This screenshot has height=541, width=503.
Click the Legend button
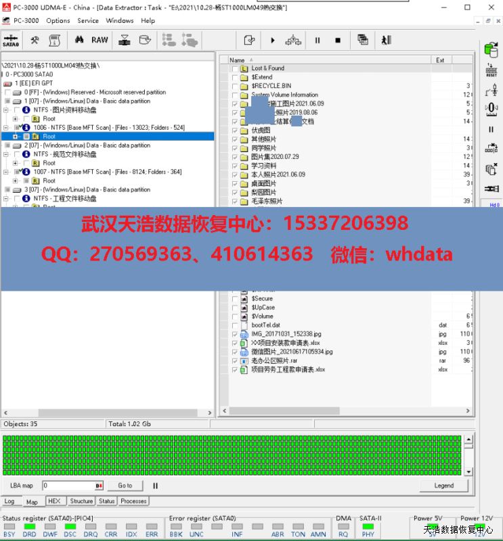443,486
